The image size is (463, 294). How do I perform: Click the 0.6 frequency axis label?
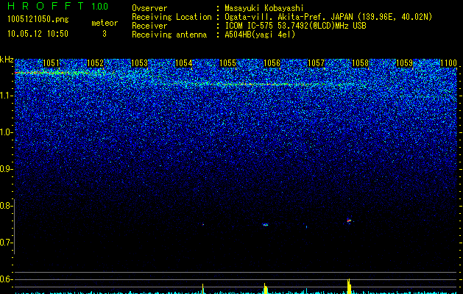pos(6,279)
